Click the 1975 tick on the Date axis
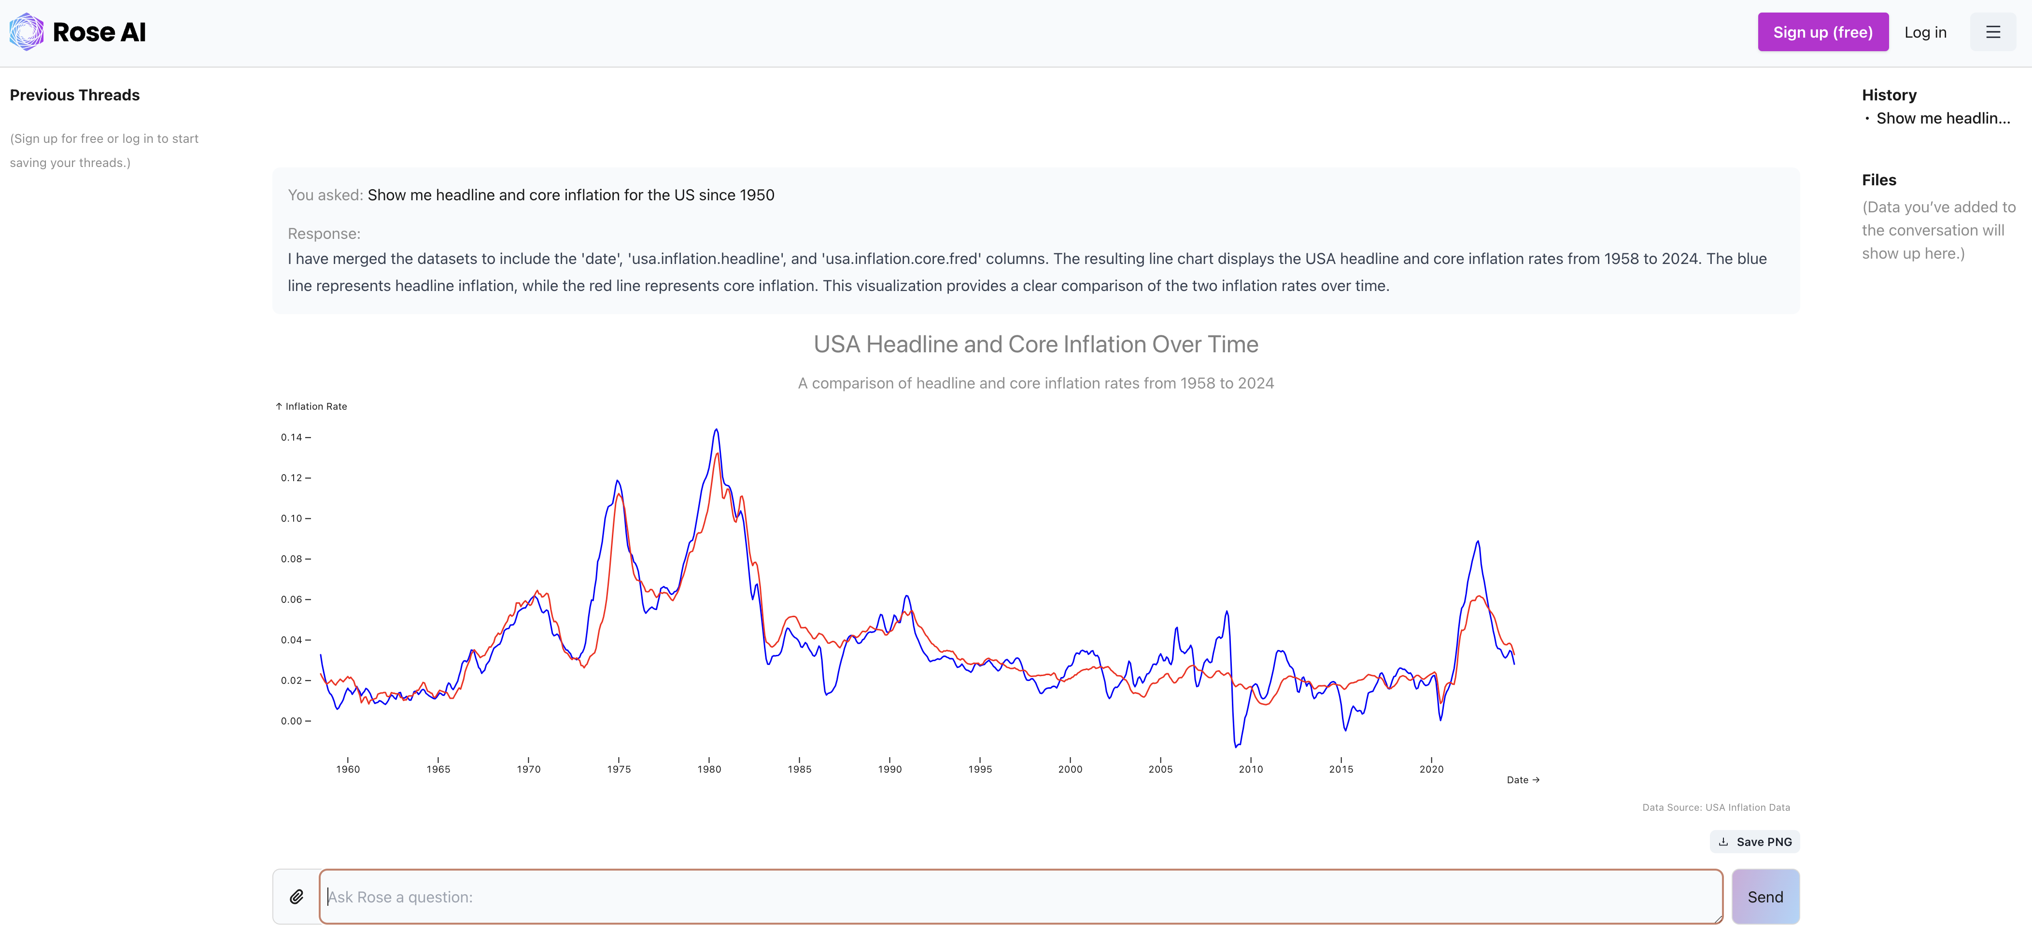Screen dimensions: 2032x942 point(619,769)
